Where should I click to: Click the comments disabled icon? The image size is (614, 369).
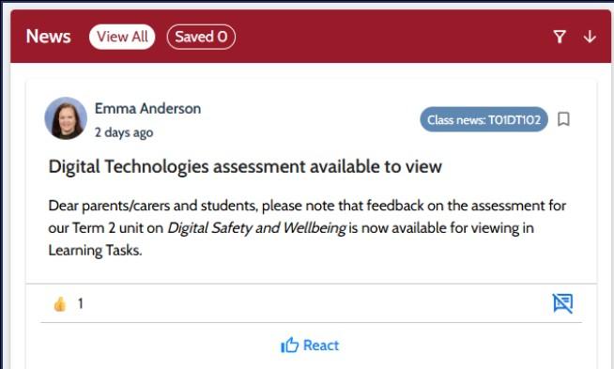click(x=562, y=303)
